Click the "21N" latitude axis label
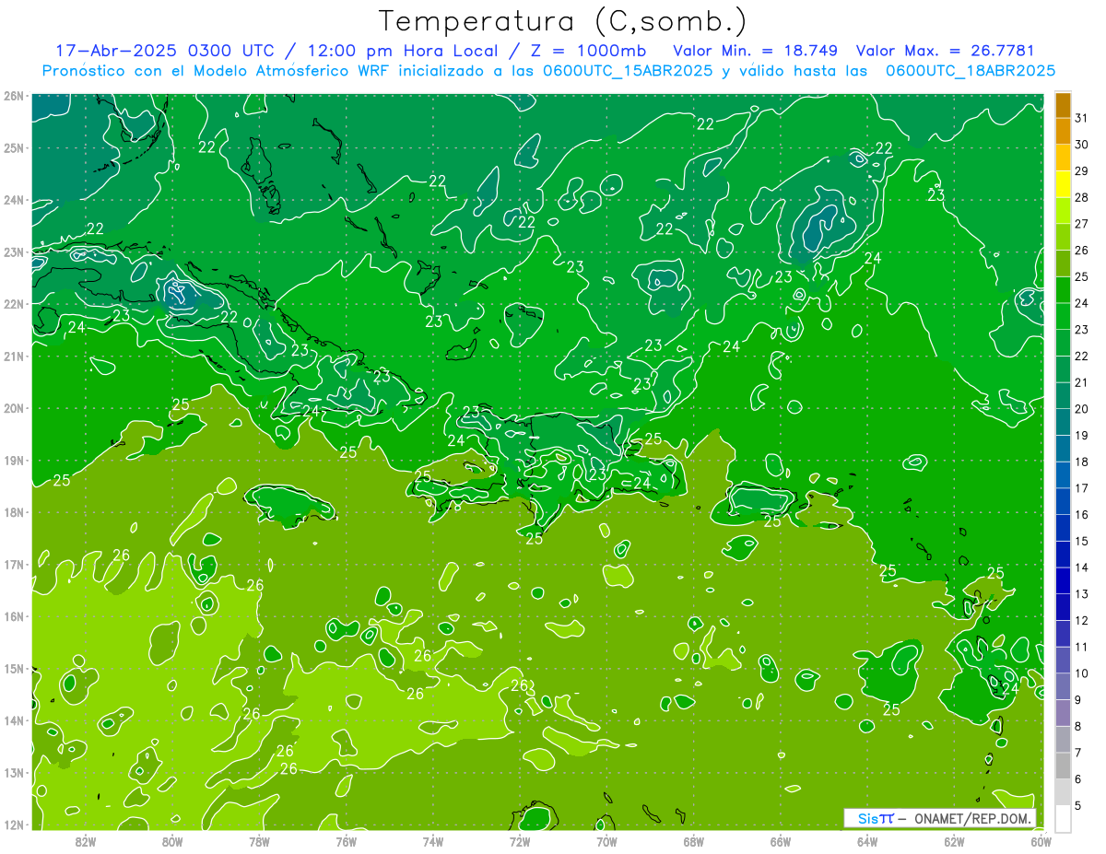 click(13, 357)
